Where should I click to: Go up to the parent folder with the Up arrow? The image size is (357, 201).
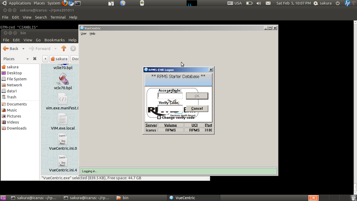[64, 48]
